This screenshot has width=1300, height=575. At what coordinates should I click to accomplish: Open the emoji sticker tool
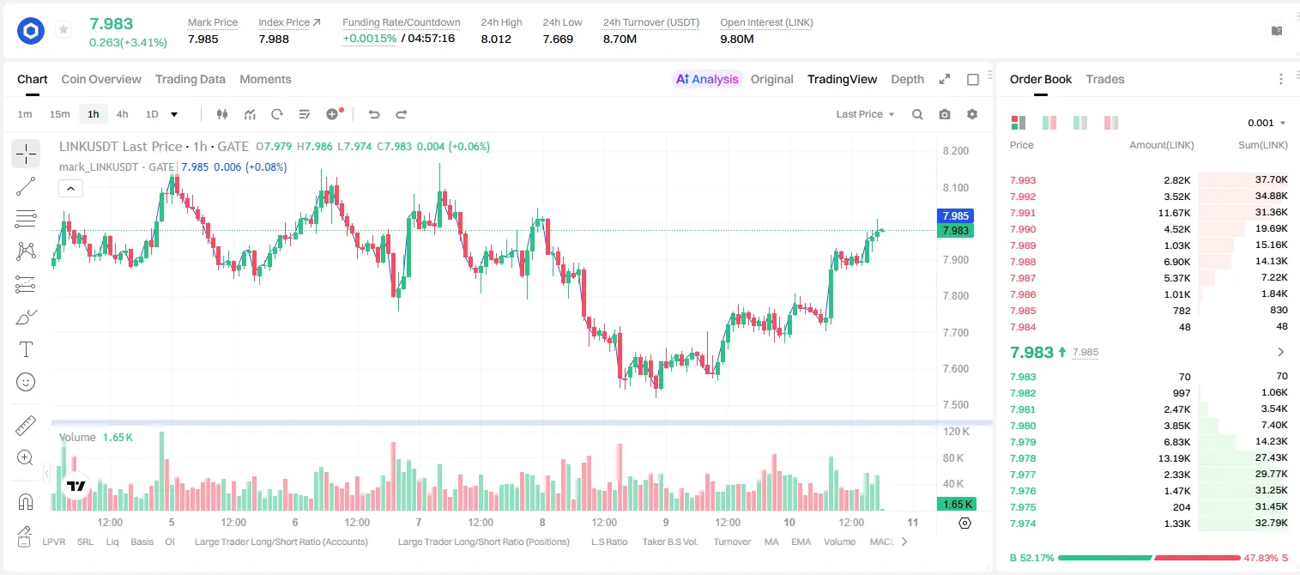26,382
